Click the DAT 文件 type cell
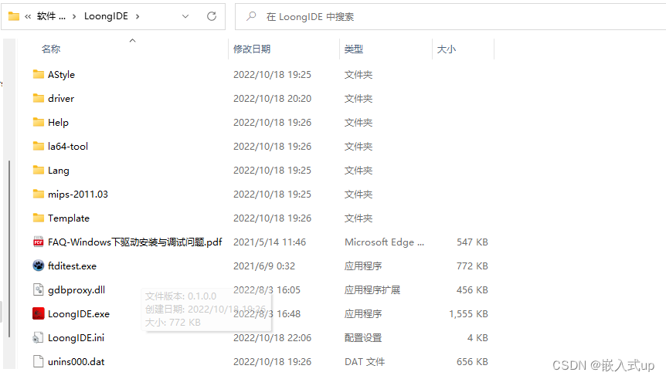Image resolution: width=666 pixels, height=379 pixels. click(365, 362)
